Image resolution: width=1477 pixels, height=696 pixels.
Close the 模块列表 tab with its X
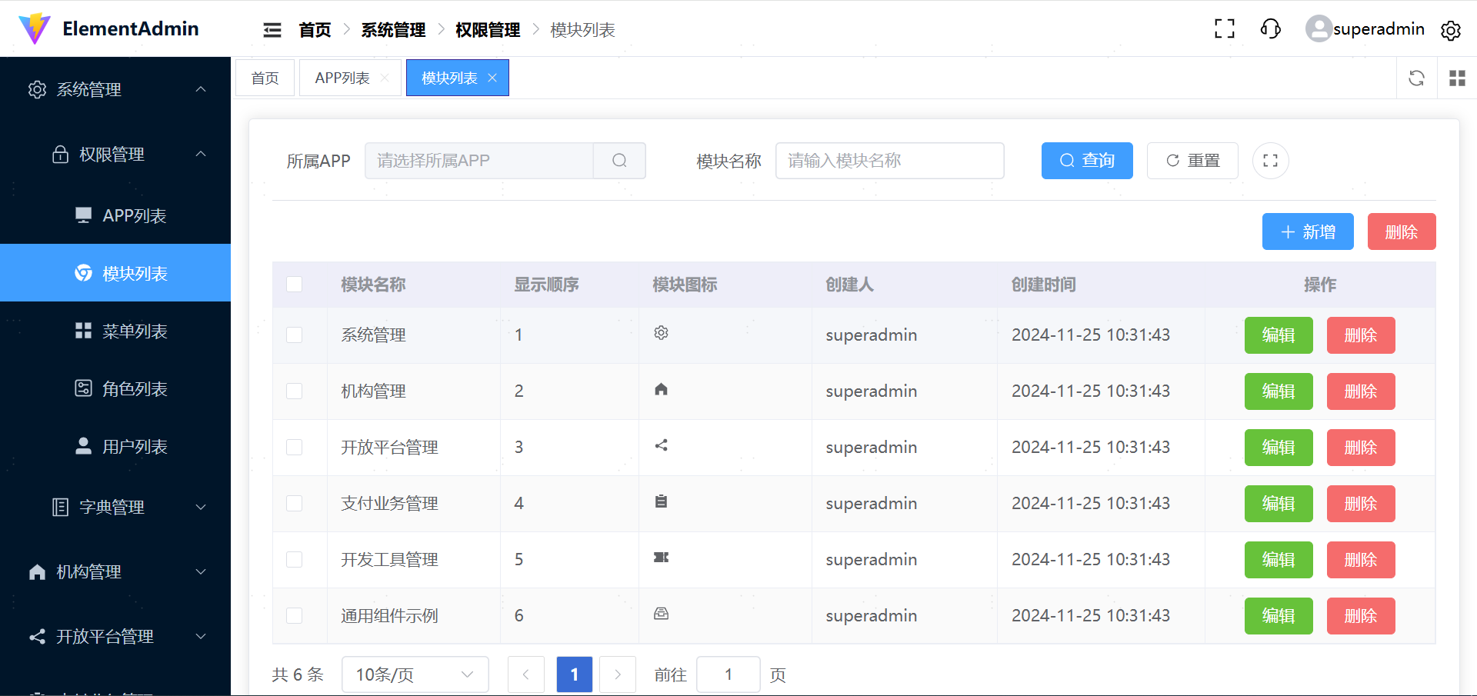[492, 78]
